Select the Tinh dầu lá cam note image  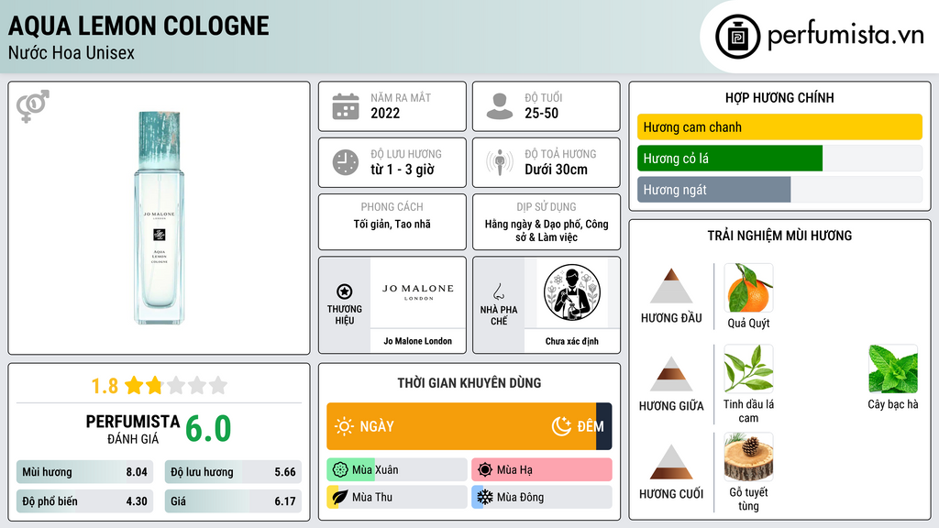click(748, 368)
